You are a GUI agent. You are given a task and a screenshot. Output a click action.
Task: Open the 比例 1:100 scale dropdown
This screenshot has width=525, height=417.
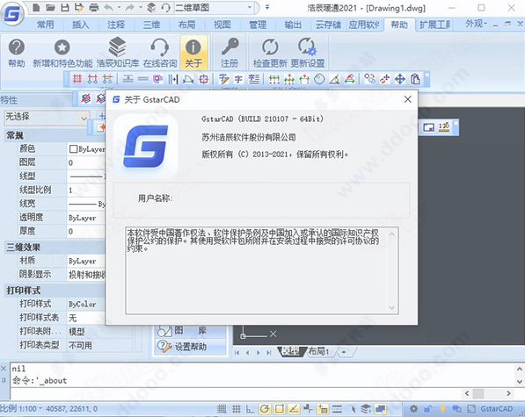tap(21, 408)
